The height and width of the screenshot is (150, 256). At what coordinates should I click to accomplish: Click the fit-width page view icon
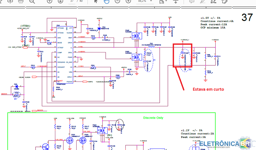click(161, 2)
